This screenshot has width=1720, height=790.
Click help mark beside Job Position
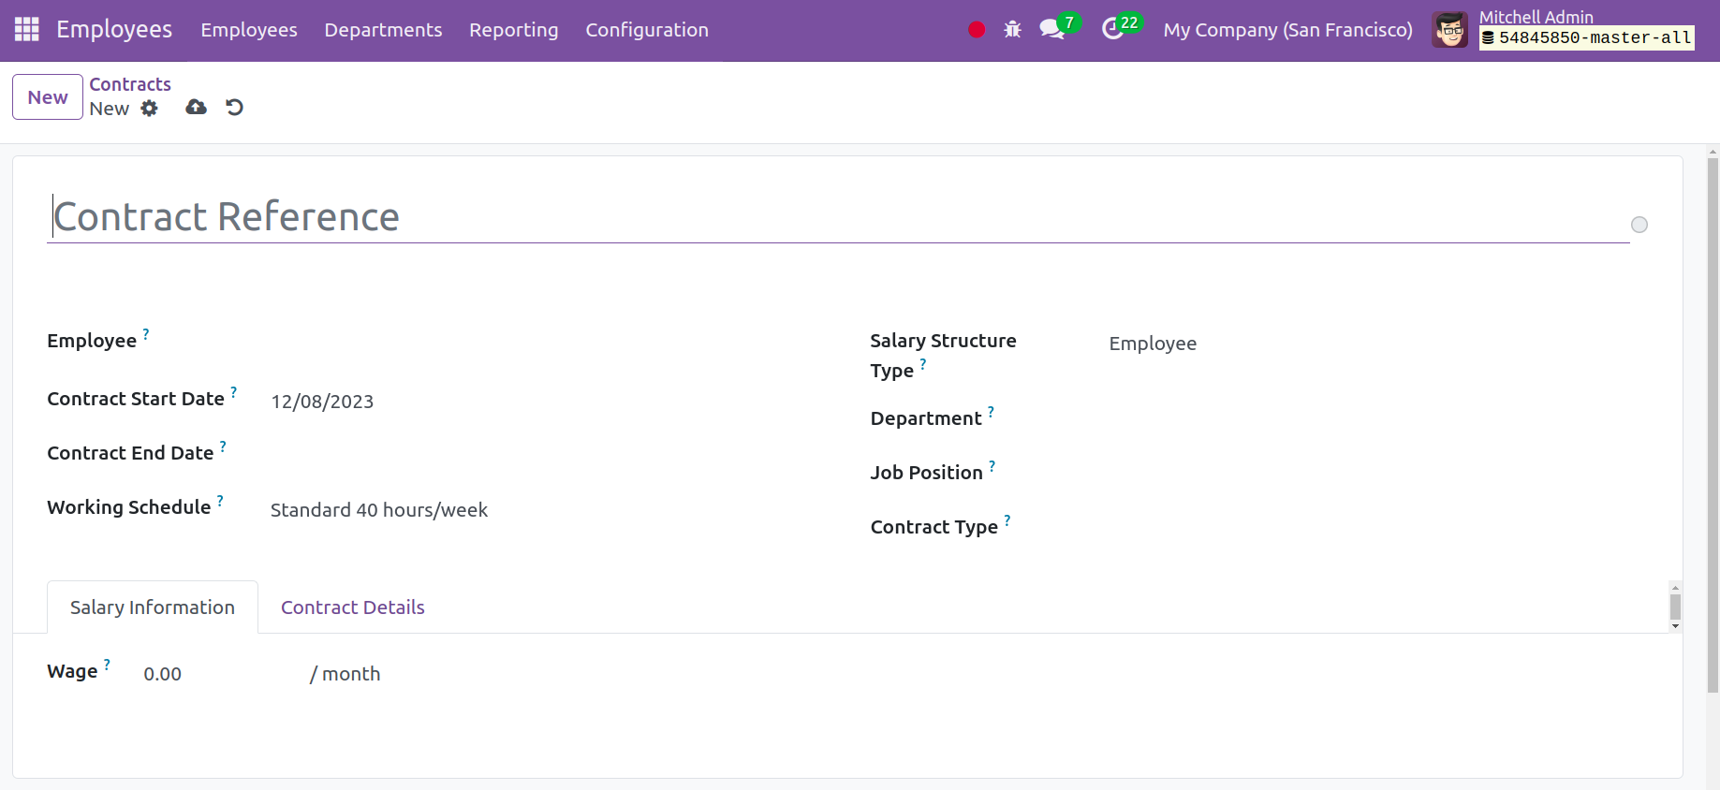992,465
